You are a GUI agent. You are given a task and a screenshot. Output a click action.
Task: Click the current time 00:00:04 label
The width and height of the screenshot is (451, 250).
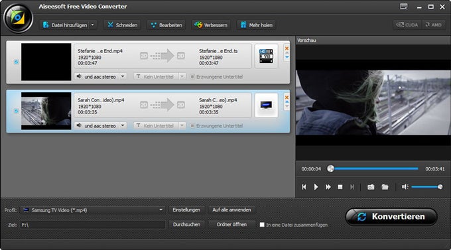(x=311, y=169)
